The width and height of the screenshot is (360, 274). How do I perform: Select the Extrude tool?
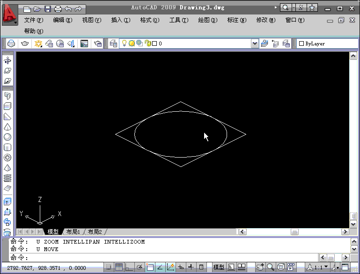coord(7,202)
